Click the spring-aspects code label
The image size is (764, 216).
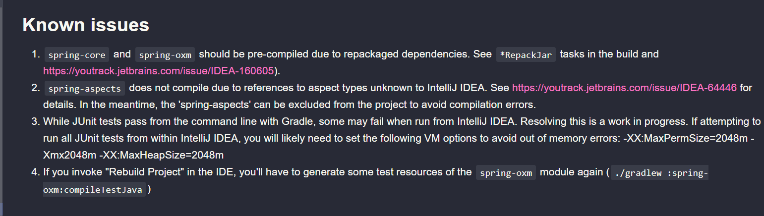84,89
